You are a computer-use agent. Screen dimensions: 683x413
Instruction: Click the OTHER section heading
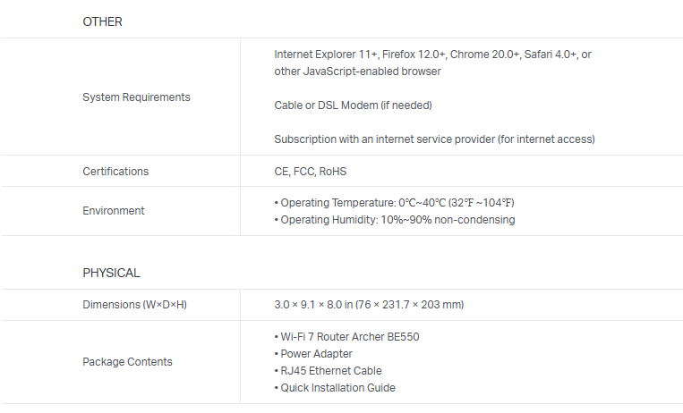[102, 21]
